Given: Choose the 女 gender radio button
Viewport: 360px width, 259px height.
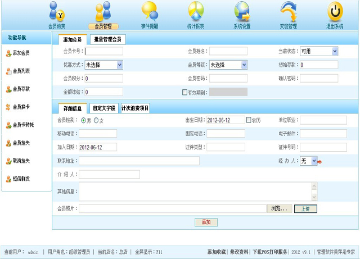Looking at the screenshot, I should pos(96,120).
